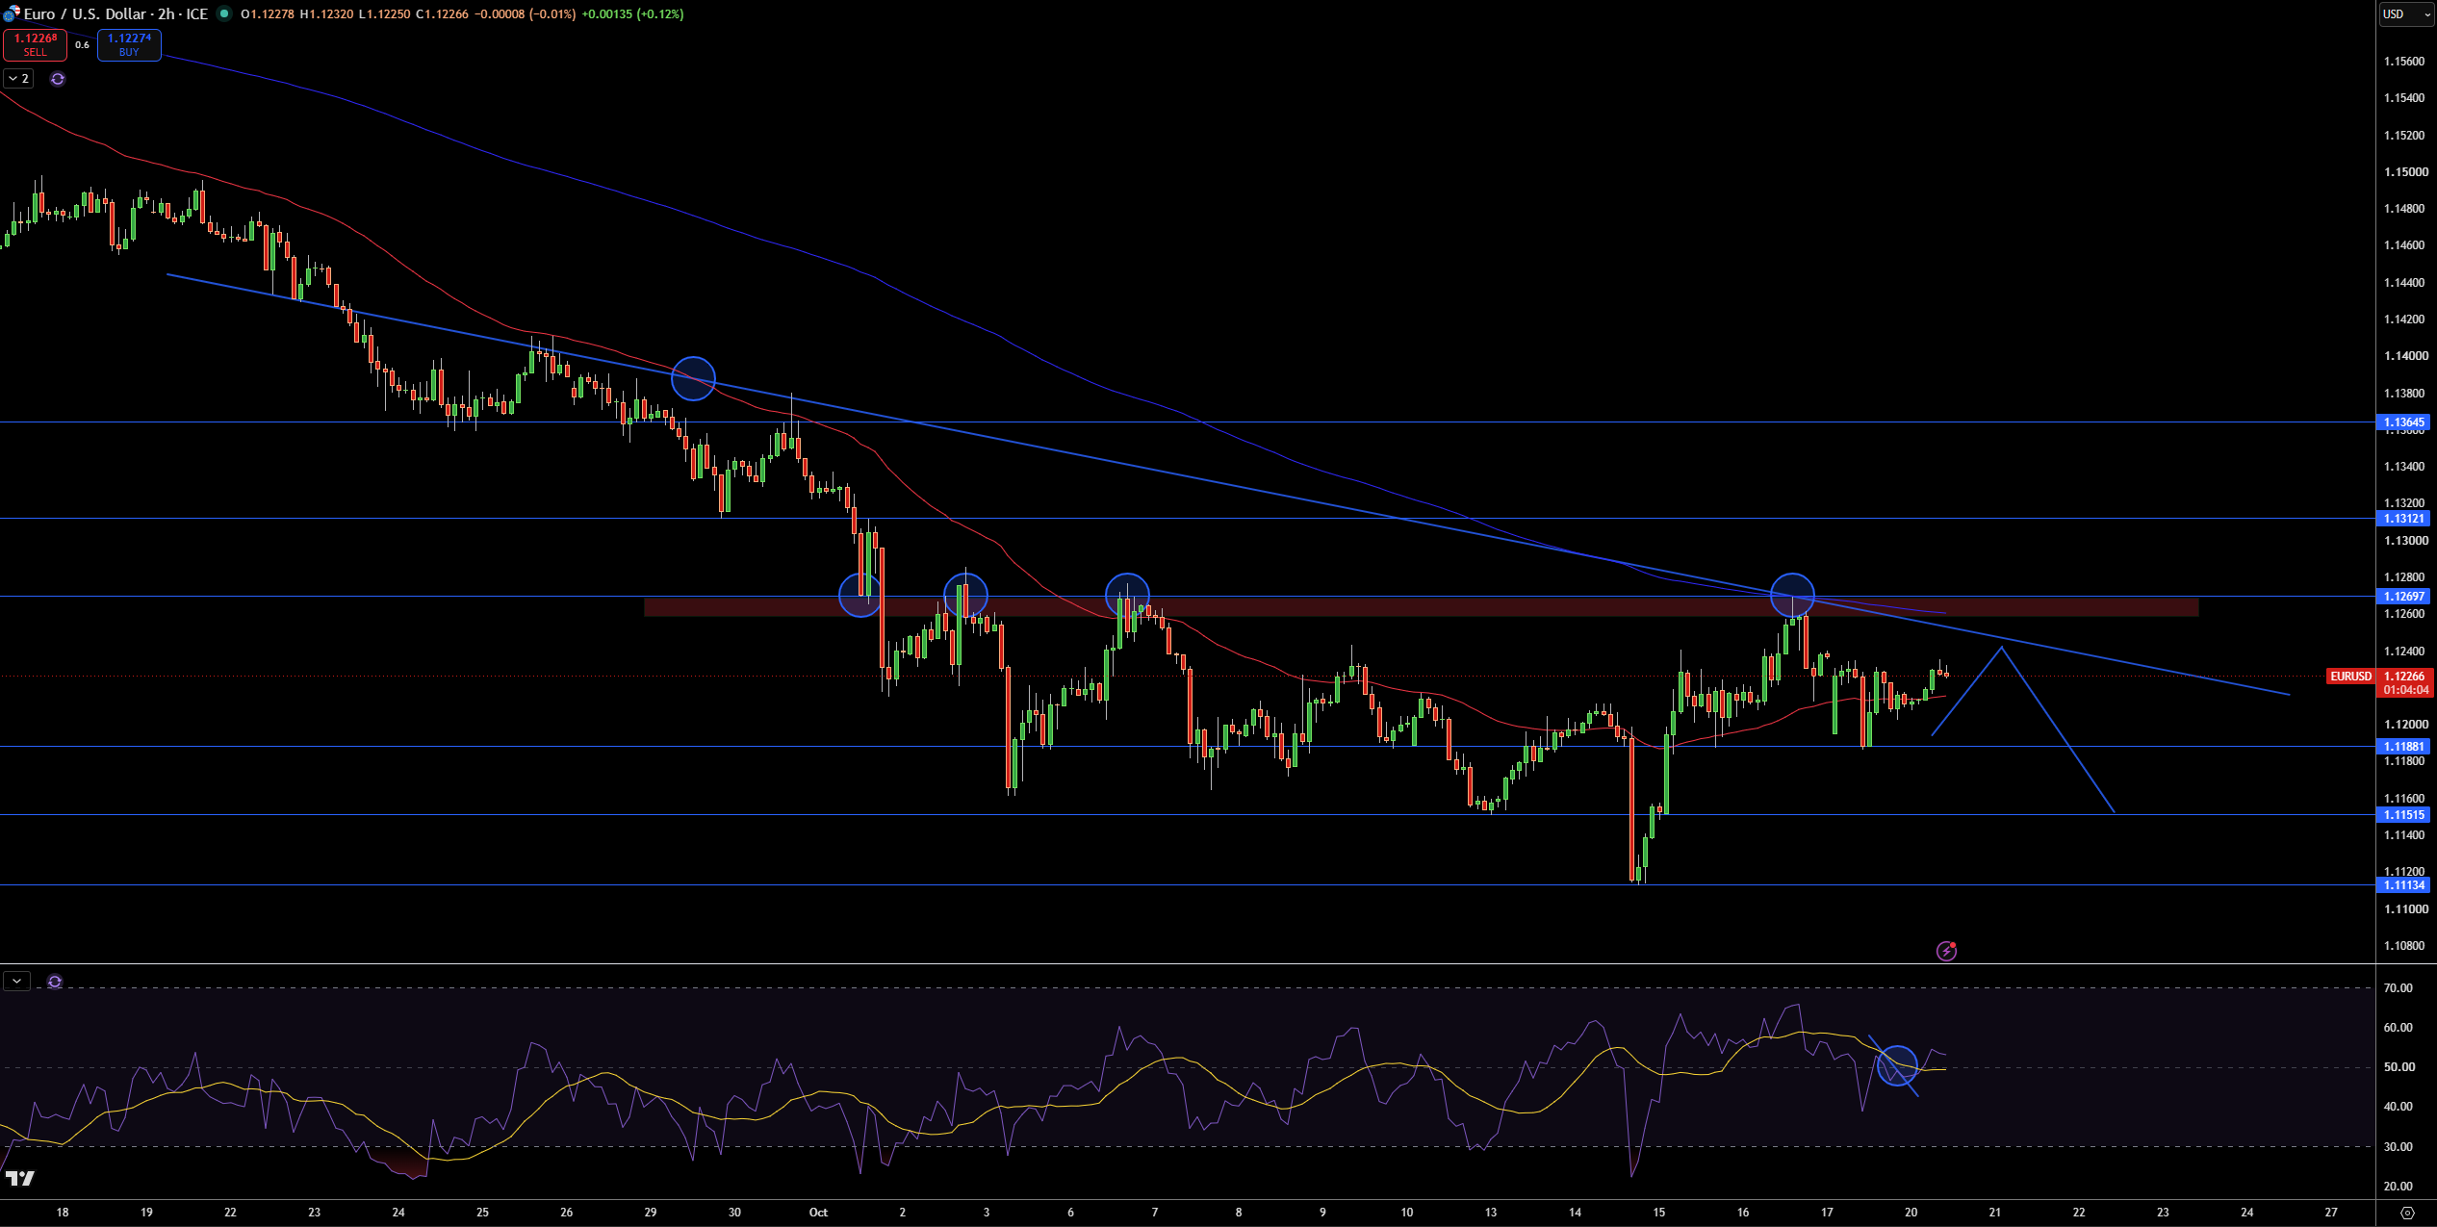Image resolution: width=2437 pixels, height=1227 pixels.
Task: Click the SELL button at 1.12268
Action: coord(35,44)
